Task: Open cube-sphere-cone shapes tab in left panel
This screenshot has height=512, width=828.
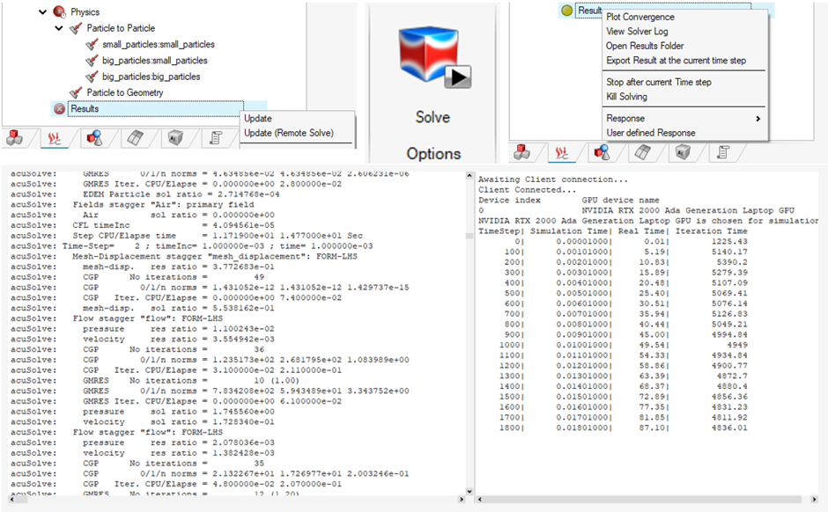Action: point(94,138)
